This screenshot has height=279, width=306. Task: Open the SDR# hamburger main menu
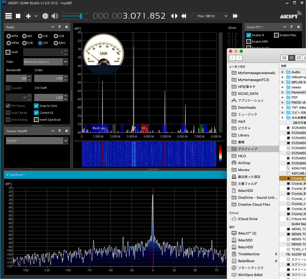tap(8, 16)
